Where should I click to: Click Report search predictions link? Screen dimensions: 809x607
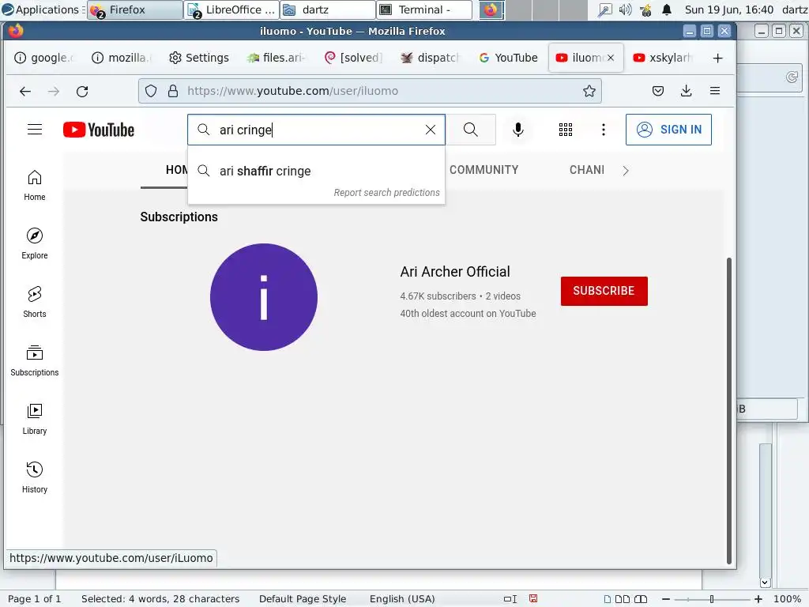tap(386, 193)
